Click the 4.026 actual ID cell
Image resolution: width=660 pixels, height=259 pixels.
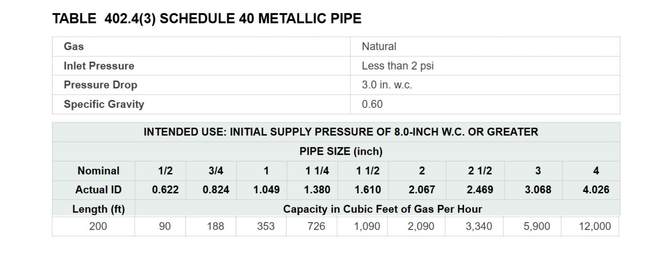click(x=596, y=190)
